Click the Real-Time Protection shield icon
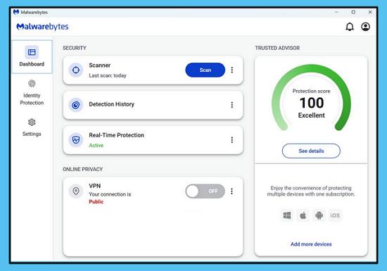 [x=76, y=140]
